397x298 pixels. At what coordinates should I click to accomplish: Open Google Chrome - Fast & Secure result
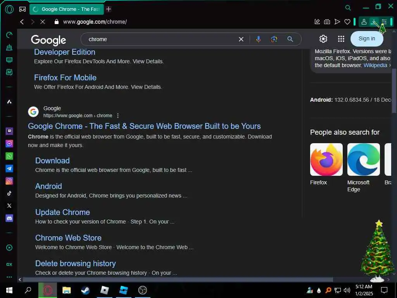coord(144,126)
